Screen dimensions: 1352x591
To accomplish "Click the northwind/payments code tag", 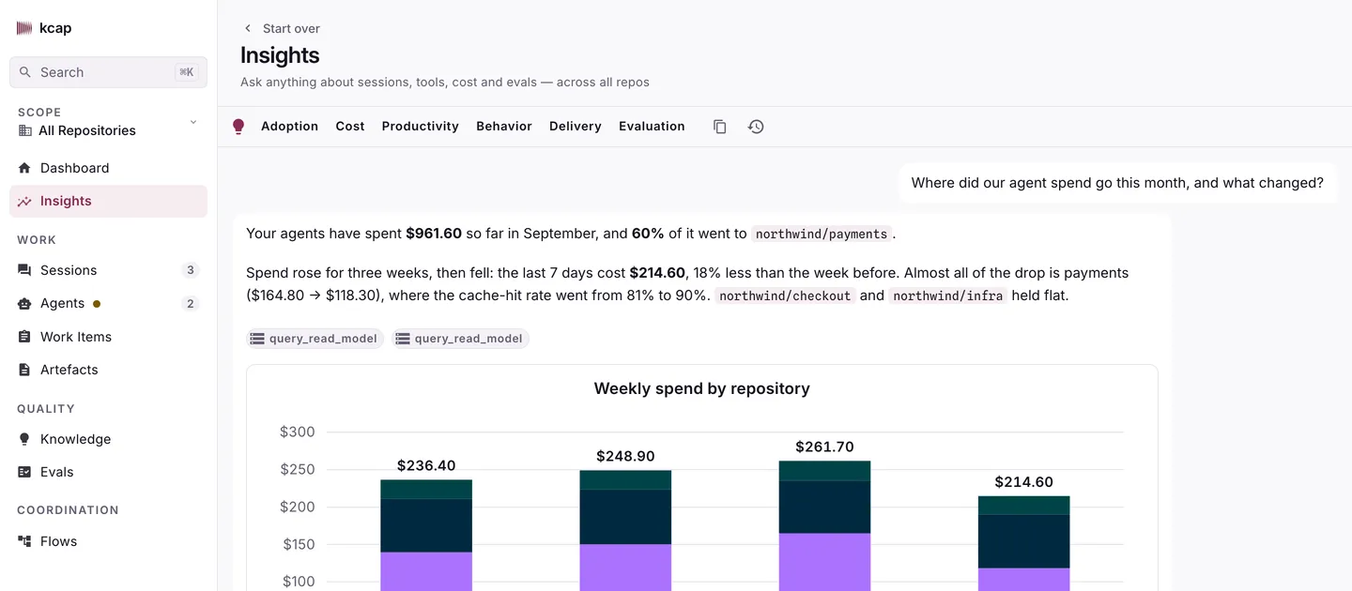I will tap(822, 234).
